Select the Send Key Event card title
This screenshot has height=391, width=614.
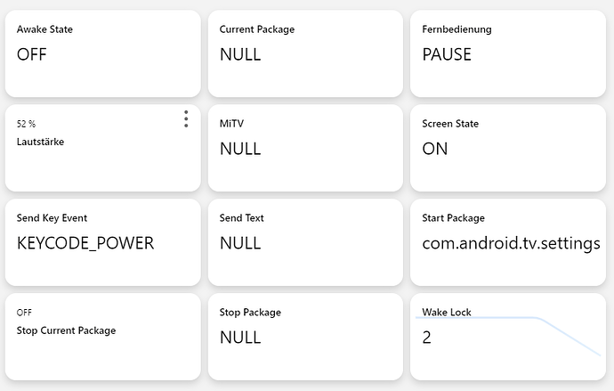[x=52, y=218]
